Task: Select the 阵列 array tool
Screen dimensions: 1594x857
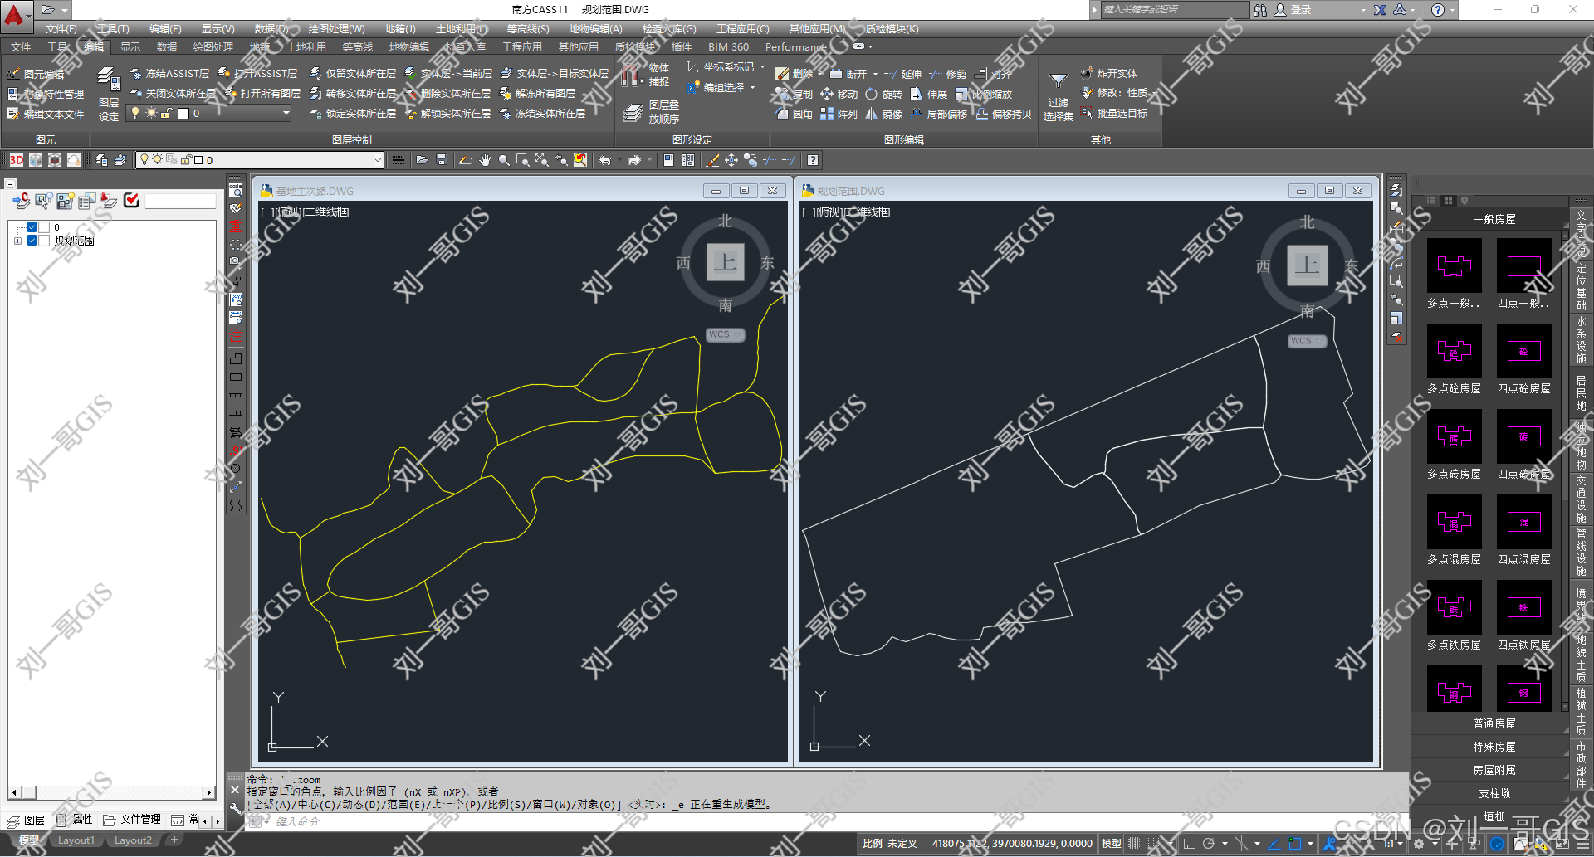Action: tap(839, 114)
